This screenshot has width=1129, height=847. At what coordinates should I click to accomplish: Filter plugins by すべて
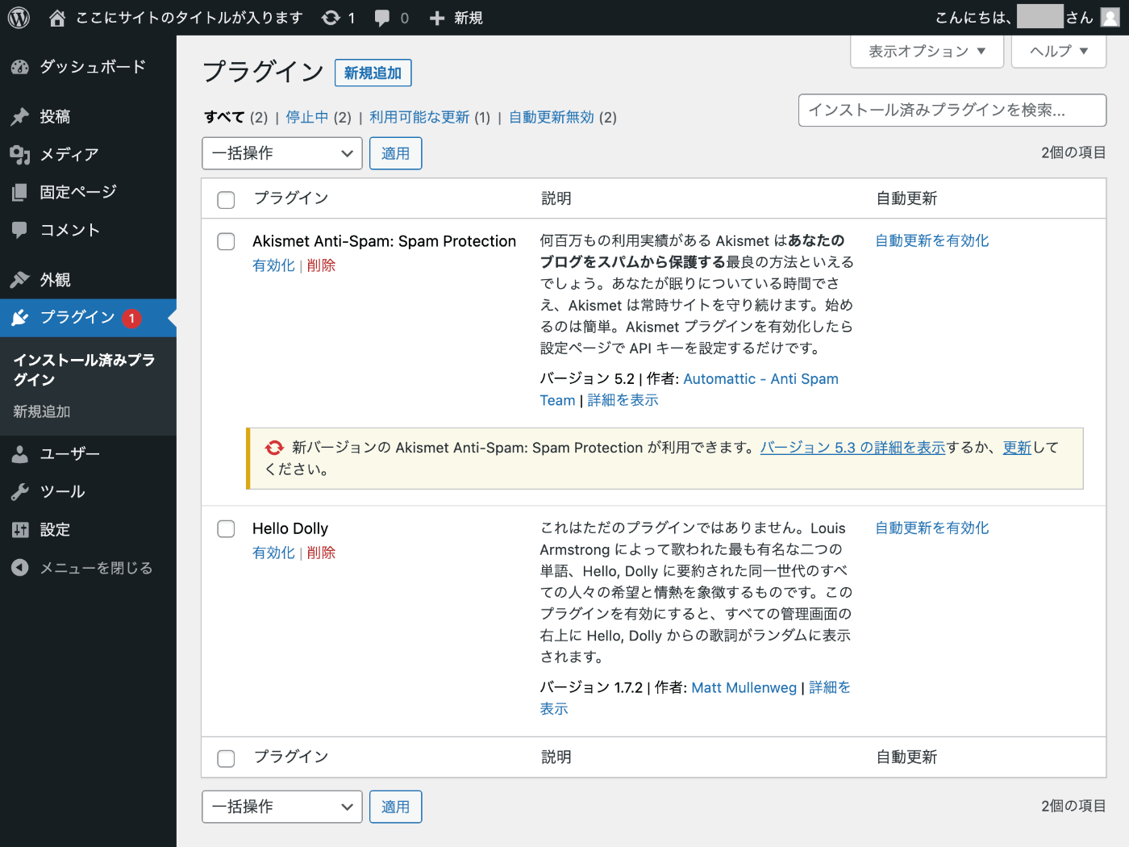[224, 117]
